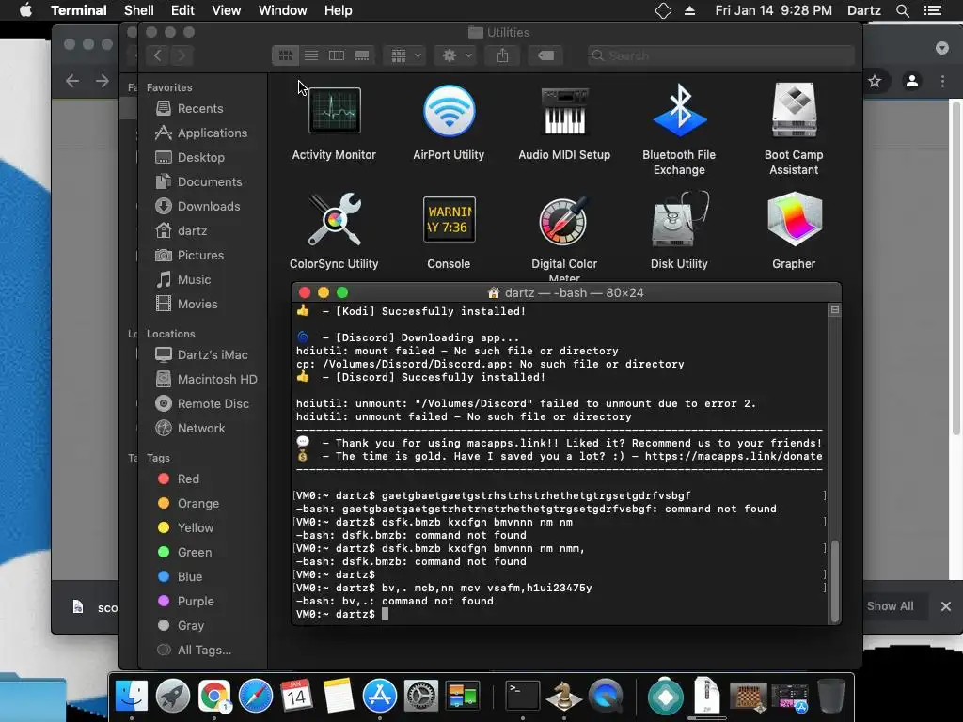The height and width of the screenshot is (722, 963).
Task: Click Terminal icon in the Dock
Action: (523, 697)
